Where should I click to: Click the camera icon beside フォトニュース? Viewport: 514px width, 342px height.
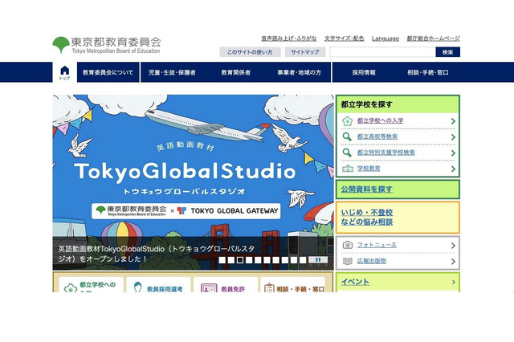tap(348, 245)
